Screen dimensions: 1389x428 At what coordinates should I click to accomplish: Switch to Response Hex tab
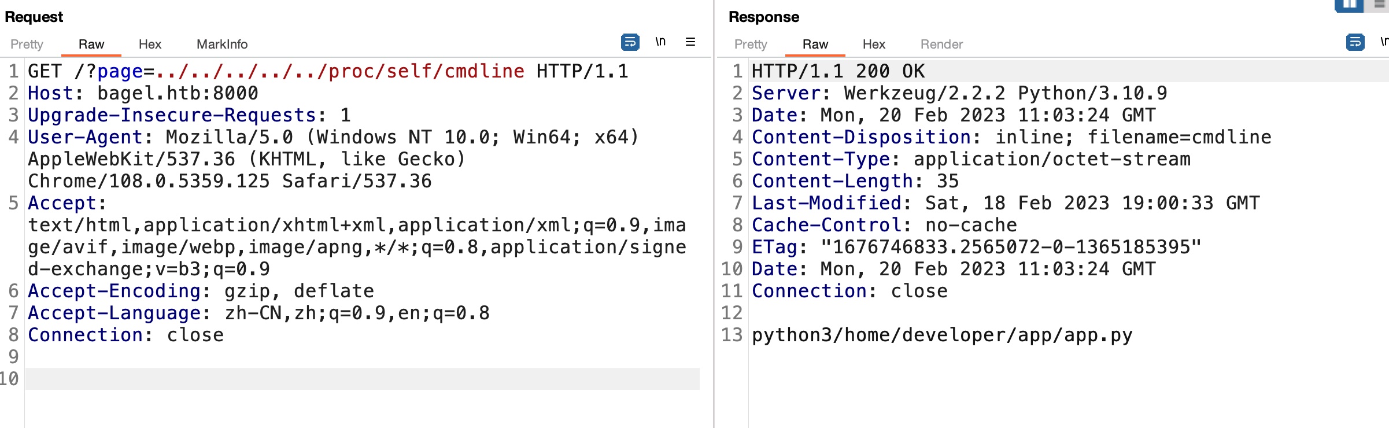pyautogui.click(x=874, y=44)
